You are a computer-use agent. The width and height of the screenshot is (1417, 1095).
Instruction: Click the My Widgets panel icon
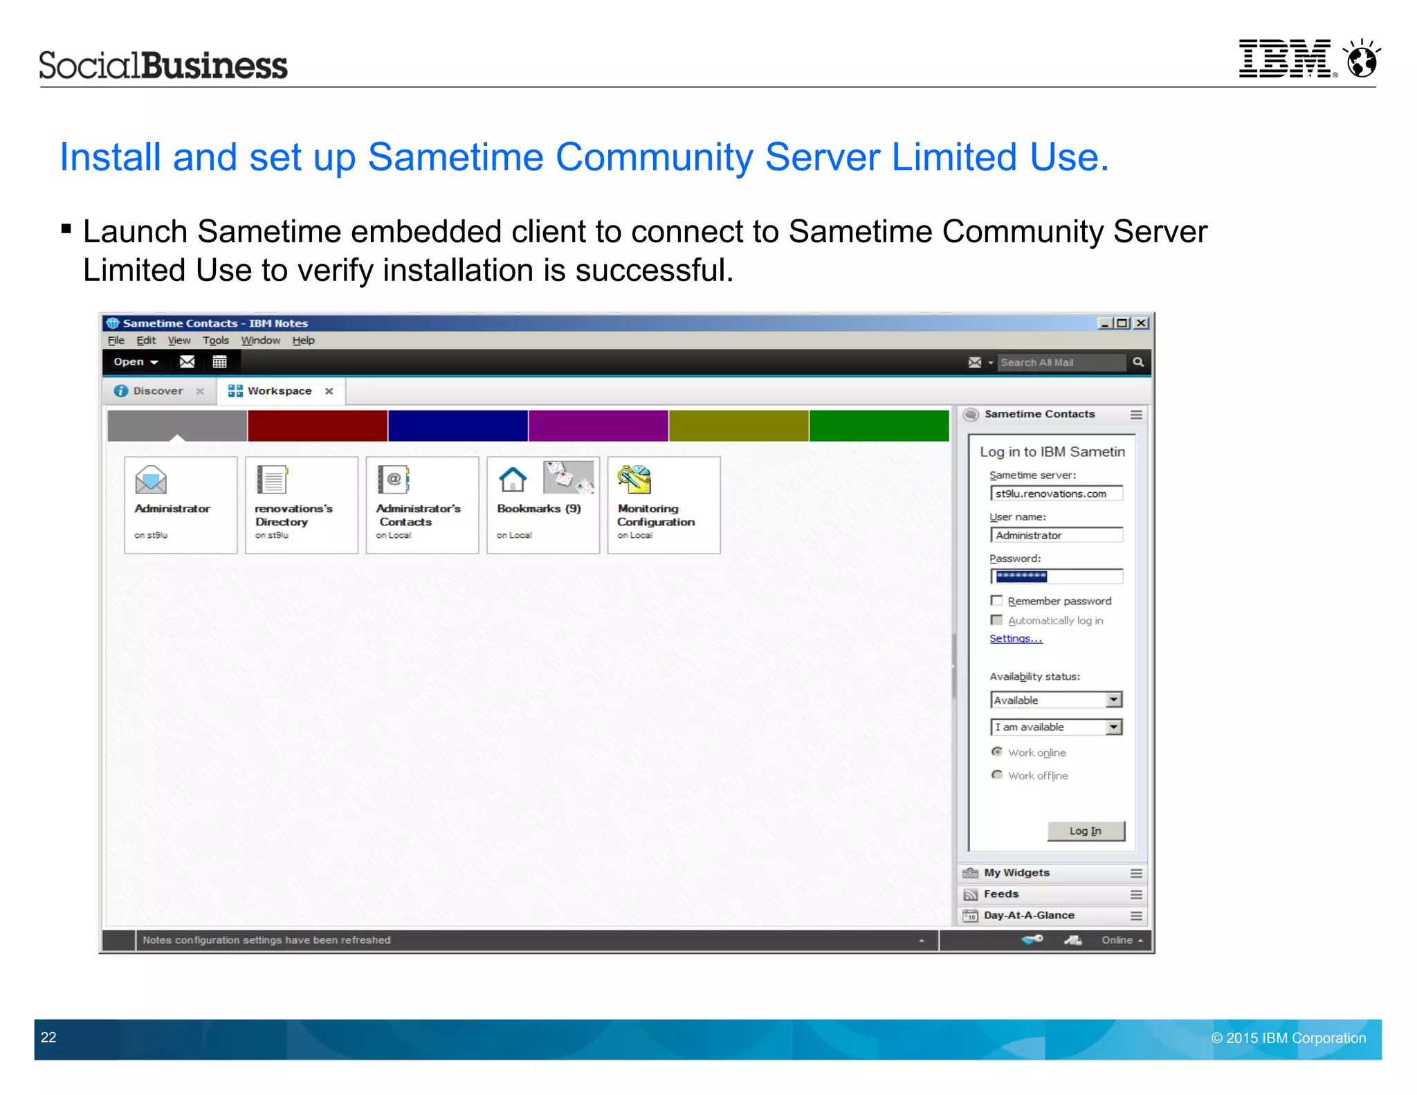click(x=971, y=873)
